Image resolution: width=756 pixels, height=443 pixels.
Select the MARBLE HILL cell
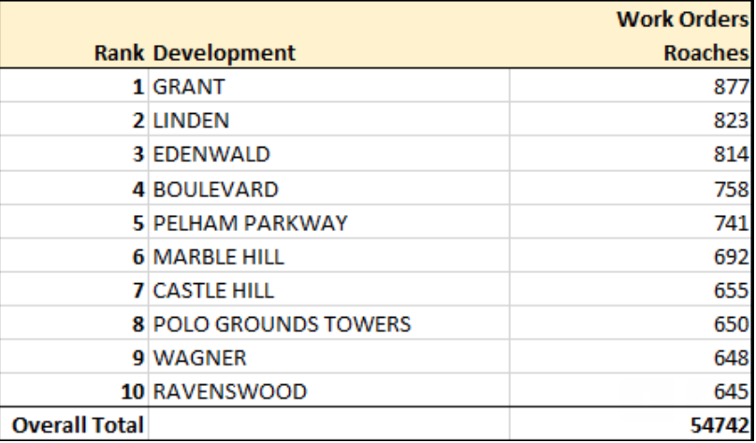[328, 256]
